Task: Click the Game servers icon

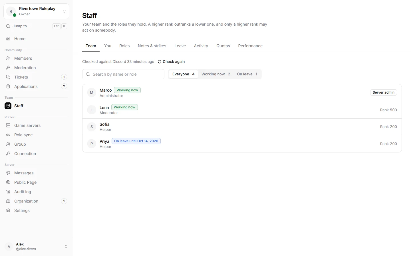Action: (x=8, y=125)
